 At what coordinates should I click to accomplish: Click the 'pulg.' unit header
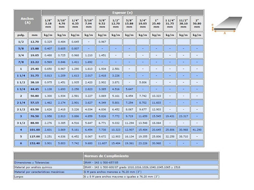tap(21, 35)
